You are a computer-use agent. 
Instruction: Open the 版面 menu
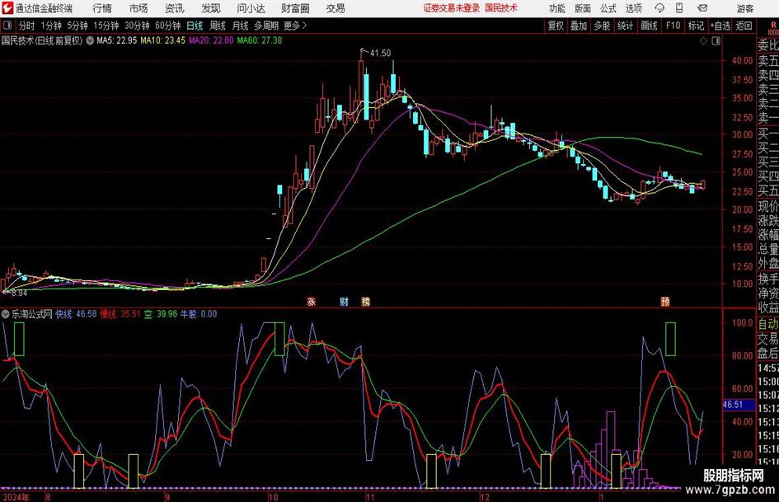click(x=582, y=8)
